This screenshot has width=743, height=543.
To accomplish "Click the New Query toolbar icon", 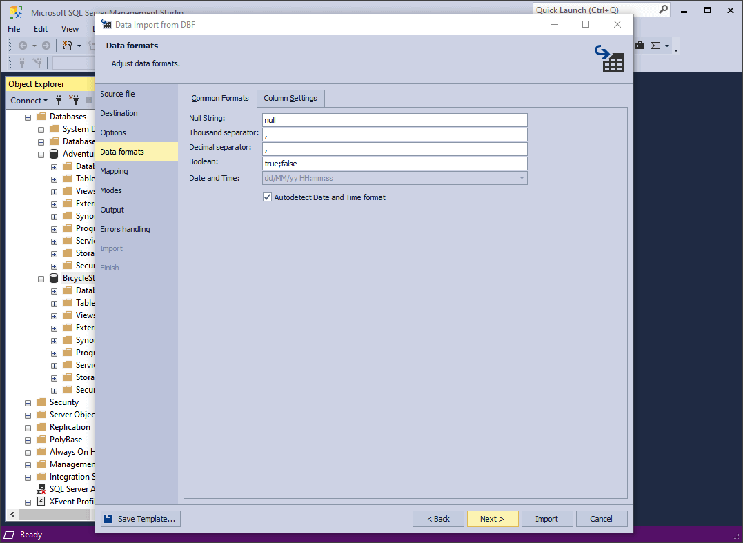I will 68,46.
